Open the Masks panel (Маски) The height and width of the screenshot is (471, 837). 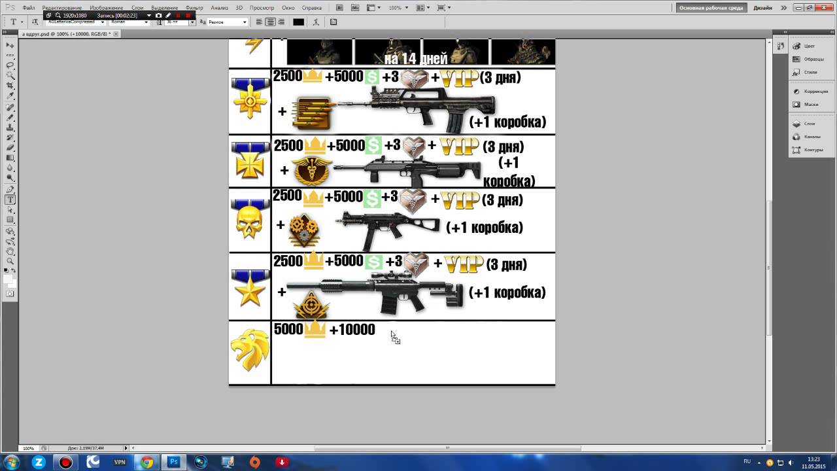pyautogui.click(x=811, y=105)
